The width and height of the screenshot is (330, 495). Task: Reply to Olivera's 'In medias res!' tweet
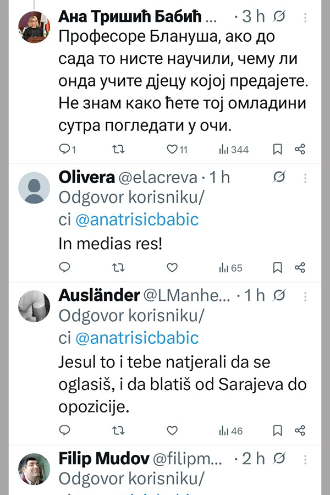pos(65,268)
